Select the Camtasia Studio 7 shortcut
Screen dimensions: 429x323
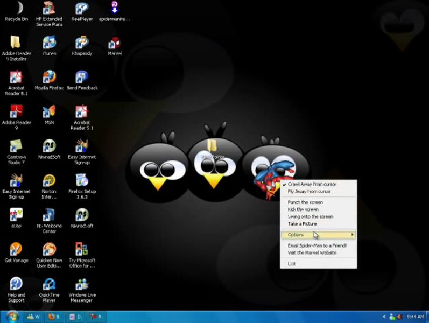pyautogui.click(x=16, y=151)
